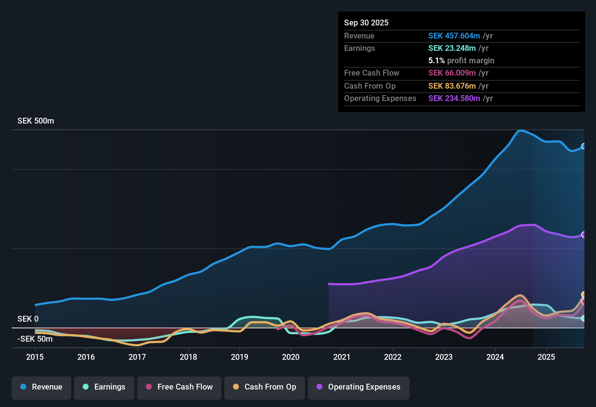
Task: Click the 2020 x-axis label
Action: click(291, 357)
